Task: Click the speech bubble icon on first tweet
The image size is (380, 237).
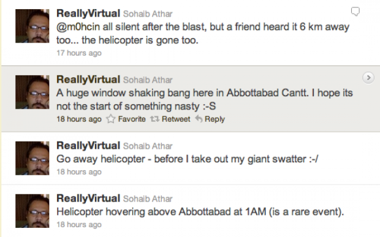Action: (355, 12)
